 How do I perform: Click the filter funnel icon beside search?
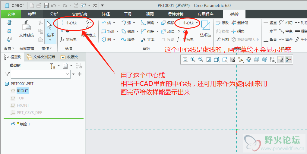coord(7,74)
